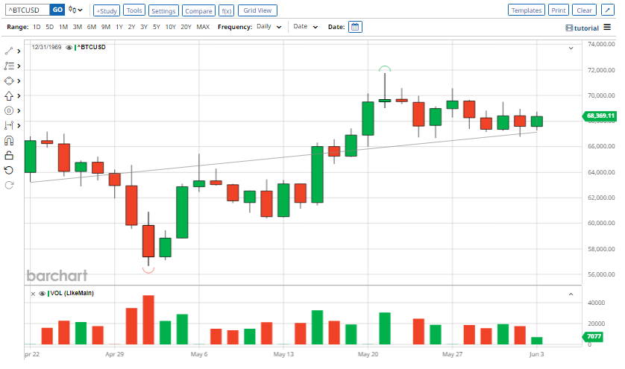Image resolution: width=625 pixels, height=369 pixels.
Task: Select the measure range tool
Action: [x=9, y=125]
